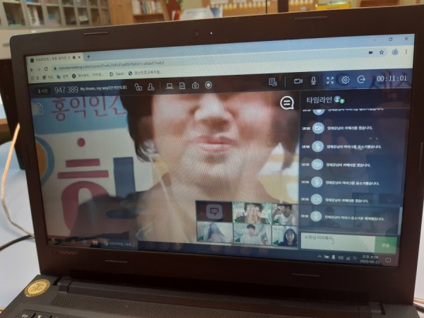The width and height of the screenshot is (424, 318).
Task: Select the chat placeholder participant tile
Action: (x=214, y=211)
